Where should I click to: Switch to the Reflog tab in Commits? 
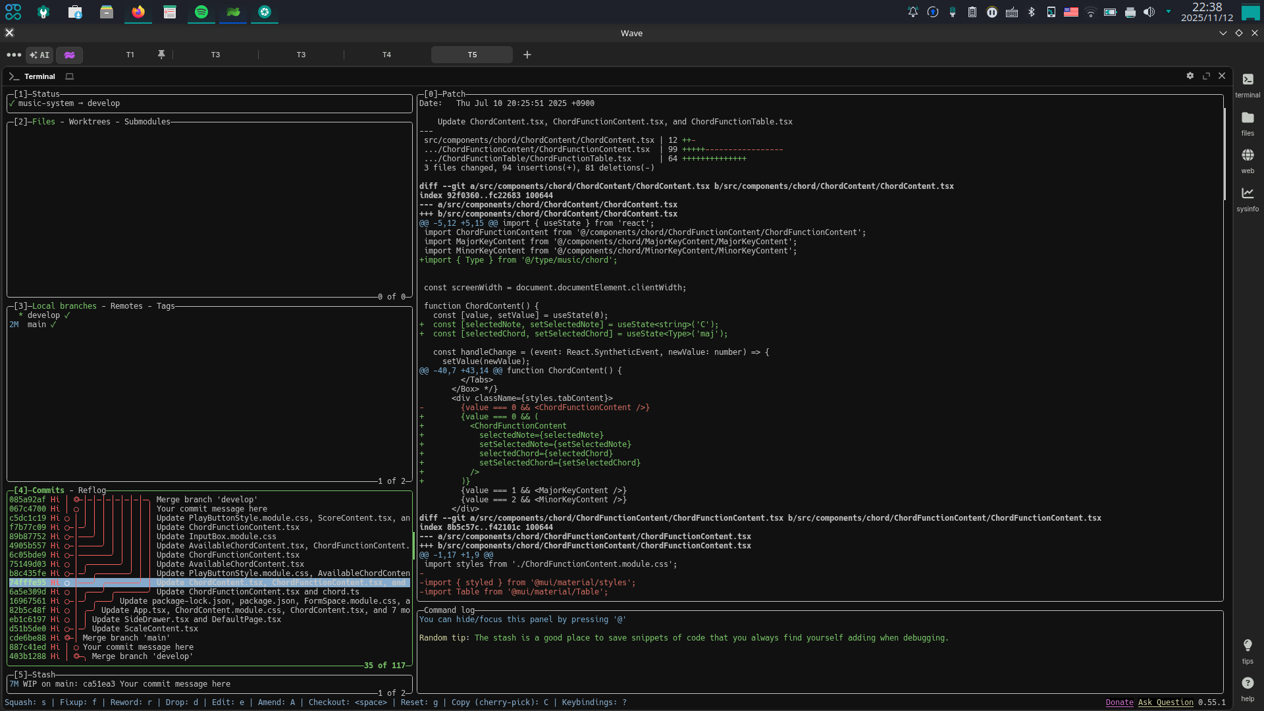click(x=92, y=490)
